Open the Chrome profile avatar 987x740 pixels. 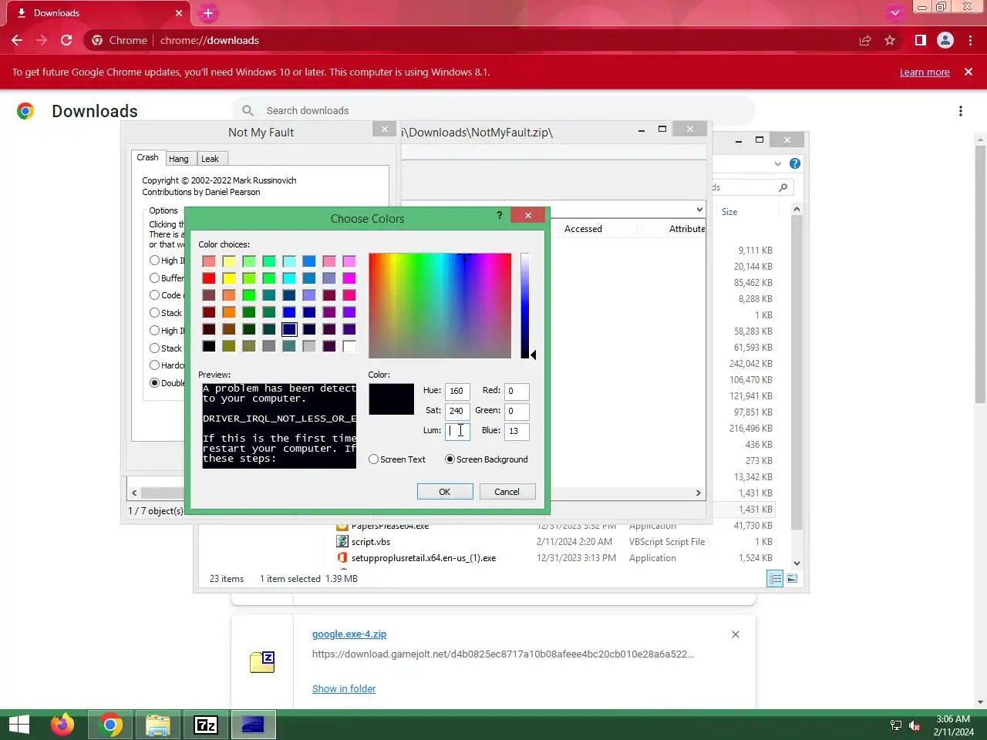point(945,40)
